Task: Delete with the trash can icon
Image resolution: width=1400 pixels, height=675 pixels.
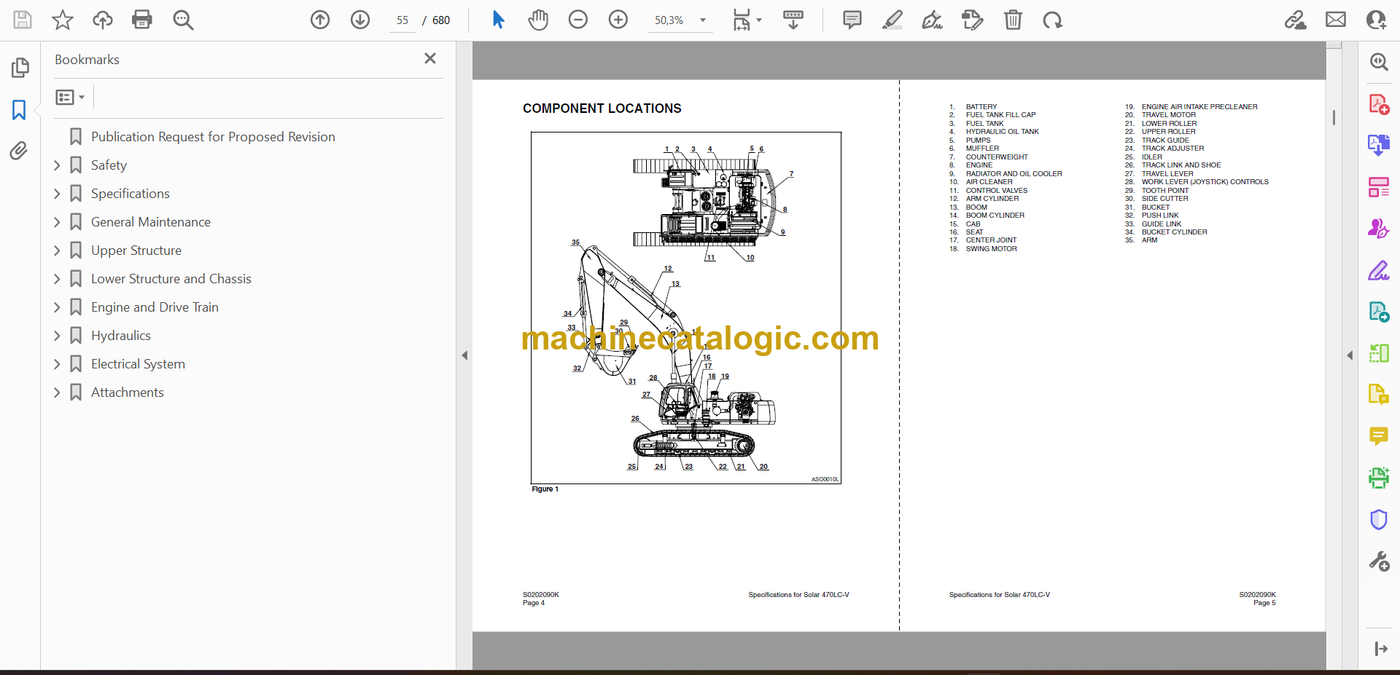Action: tap(1013, 20)
